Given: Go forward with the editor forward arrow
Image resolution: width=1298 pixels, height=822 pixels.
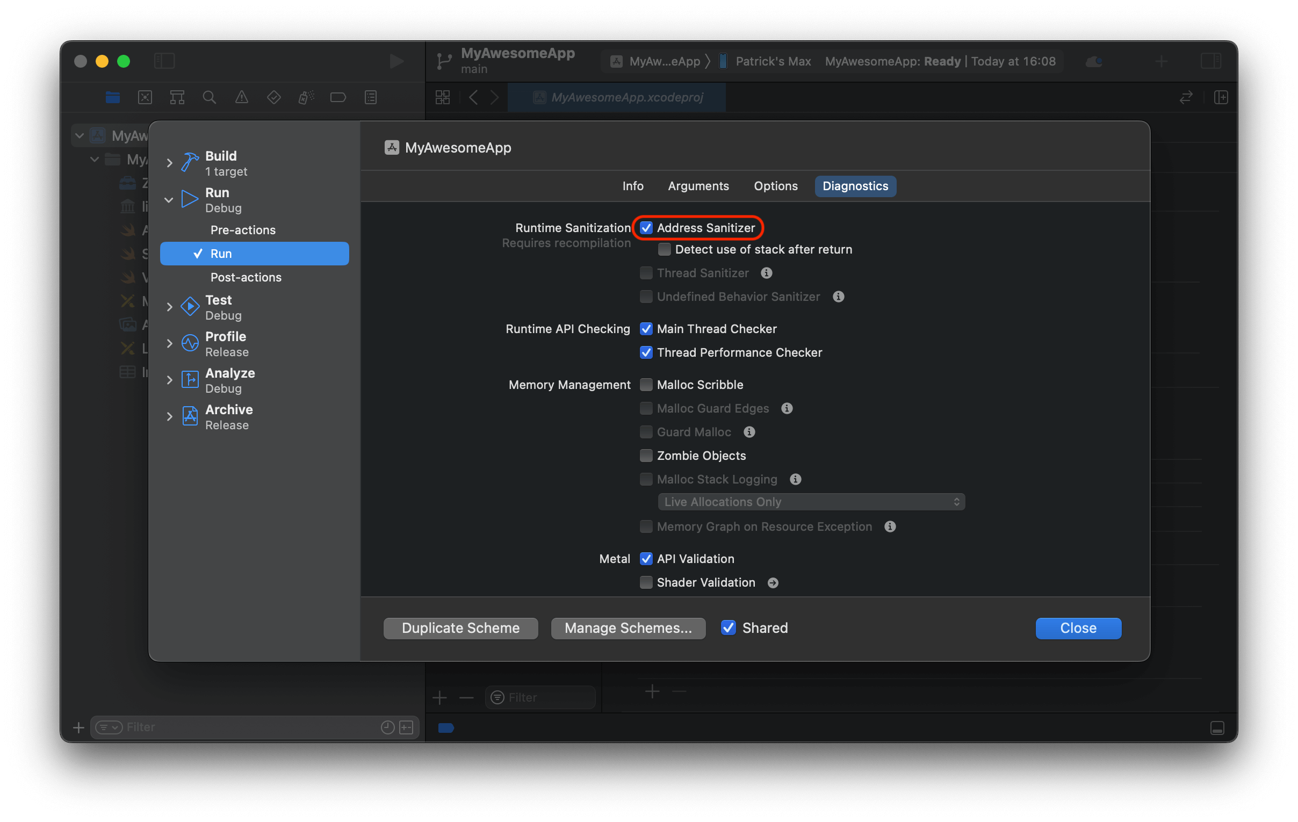Looking at the screenshot, I should click(494, 98).
